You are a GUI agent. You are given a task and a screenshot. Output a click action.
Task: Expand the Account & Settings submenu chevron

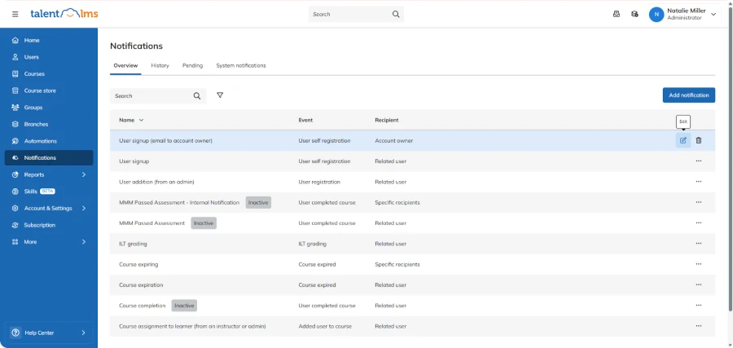click(84, 209)
